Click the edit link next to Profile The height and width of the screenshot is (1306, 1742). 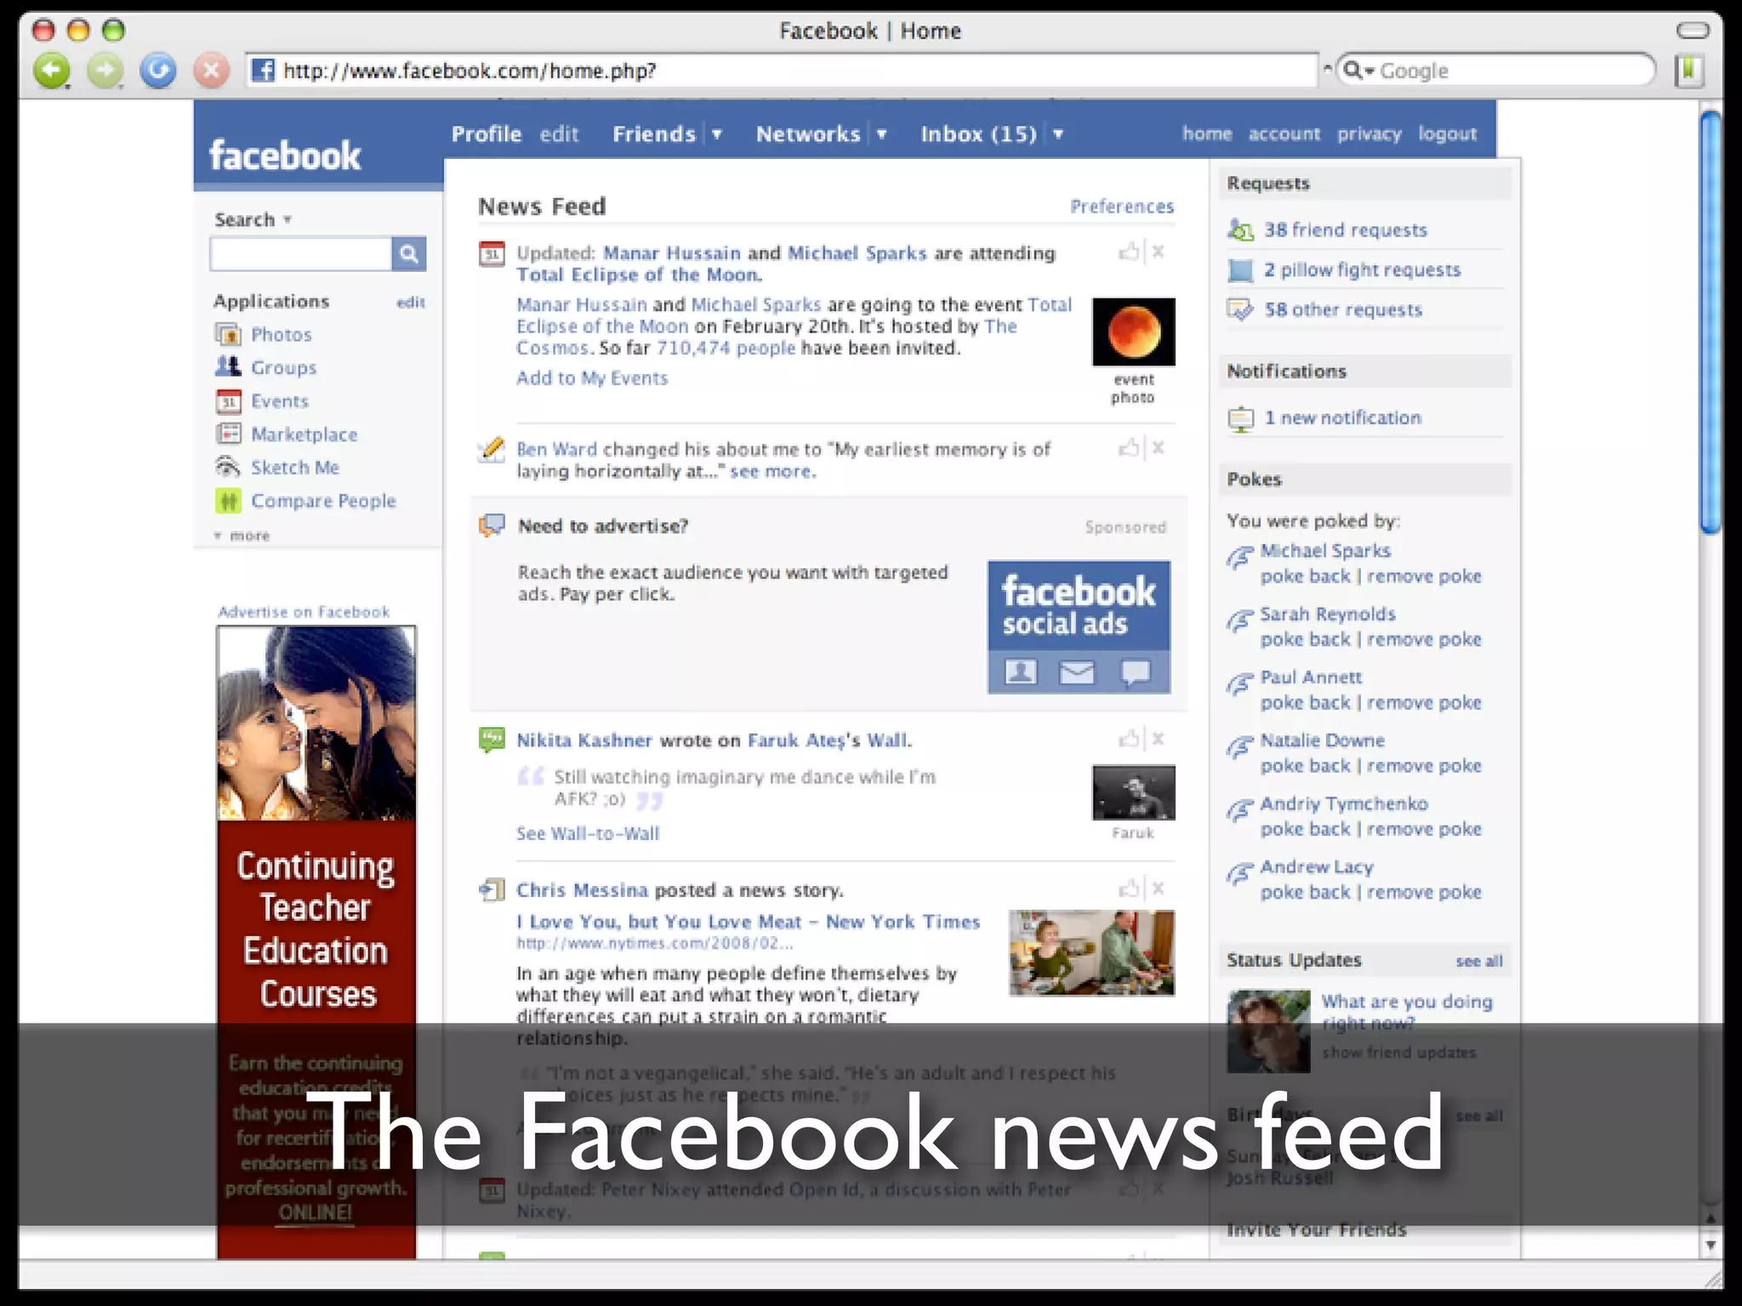(559, 134)
